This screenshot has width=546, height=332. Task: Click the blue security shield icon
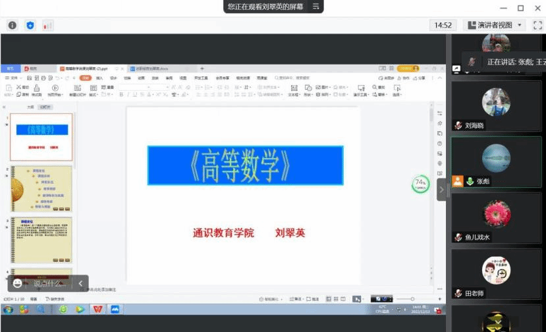(x=30, y=25)
